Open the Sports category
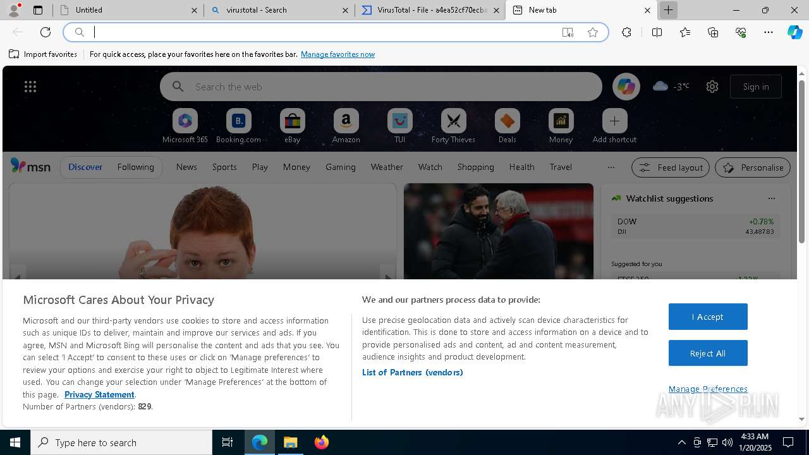The height and width of the screenshot is (455, 809). [224, 167]
